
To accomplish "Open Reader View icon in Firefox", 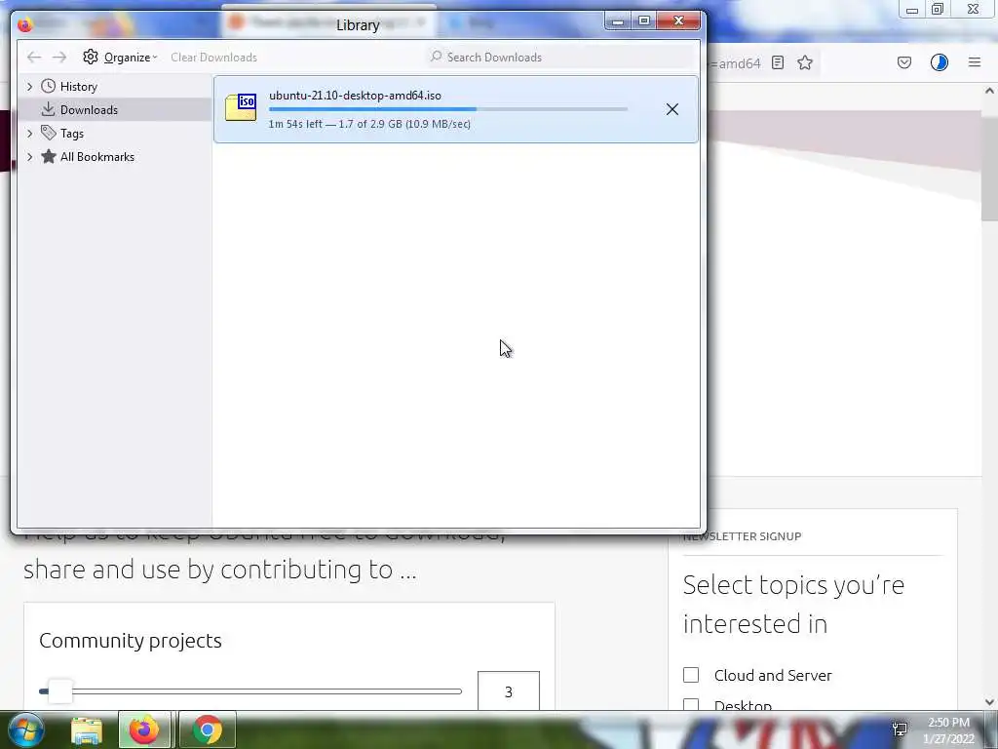I will (778, 62).
